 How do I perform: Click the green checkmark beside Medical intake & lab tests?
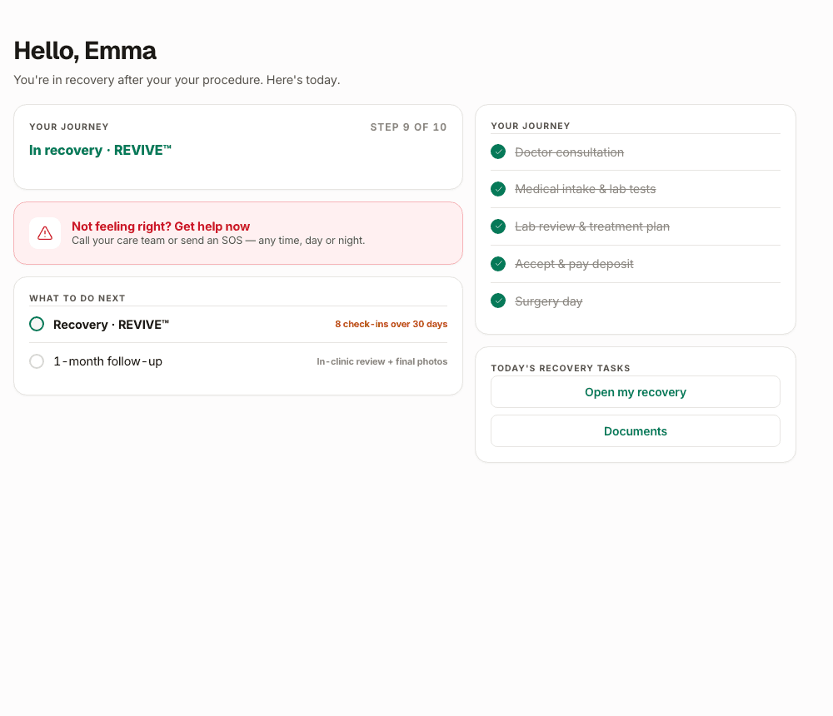(x=498, y=189)
